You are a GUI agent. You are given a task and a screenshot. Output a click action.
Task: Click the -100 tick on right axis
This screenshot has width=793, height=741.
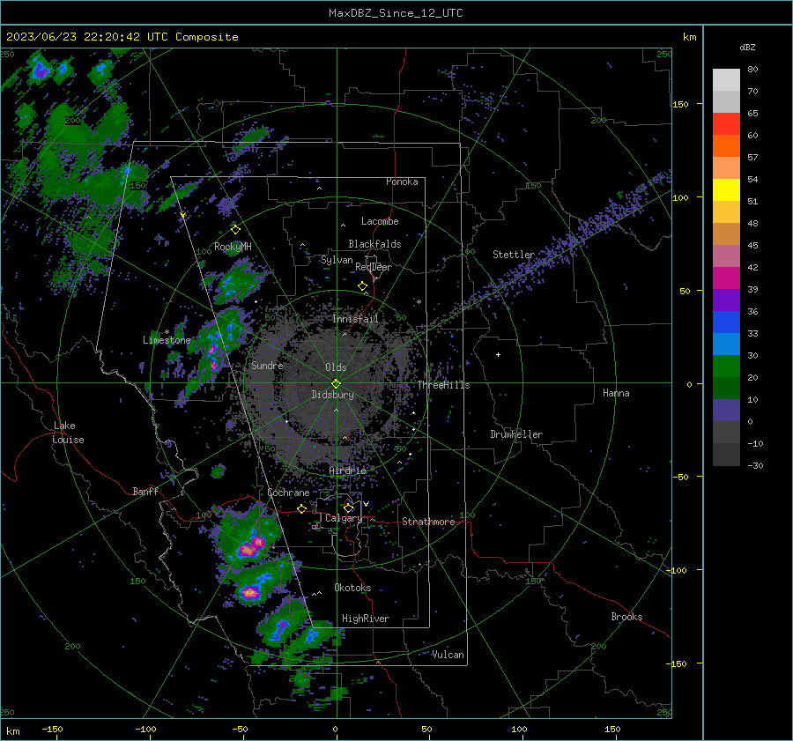pyautogui.click(x=676, y=570)
